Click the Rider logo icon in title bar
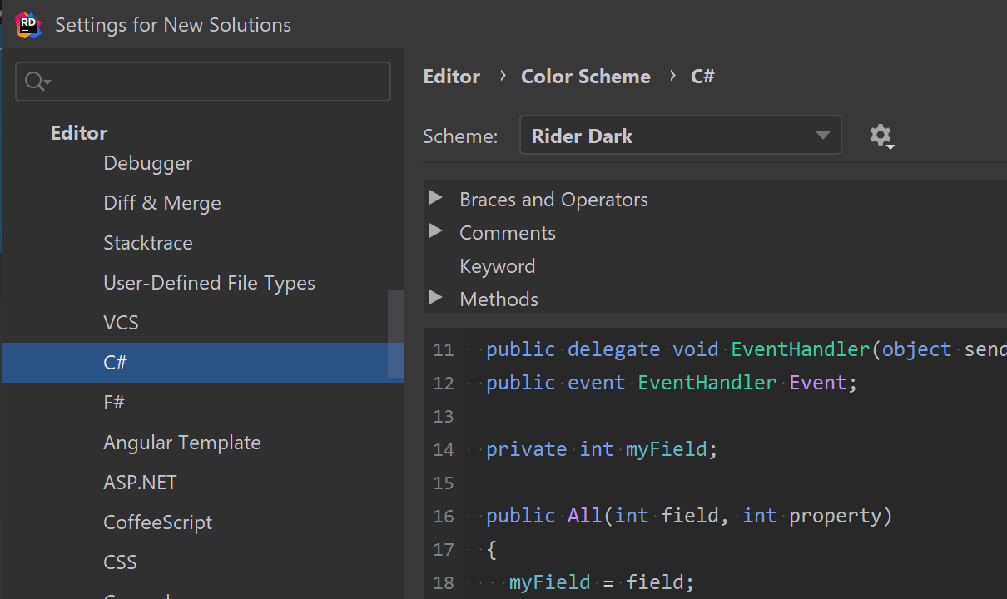 (x=28, y=25)
